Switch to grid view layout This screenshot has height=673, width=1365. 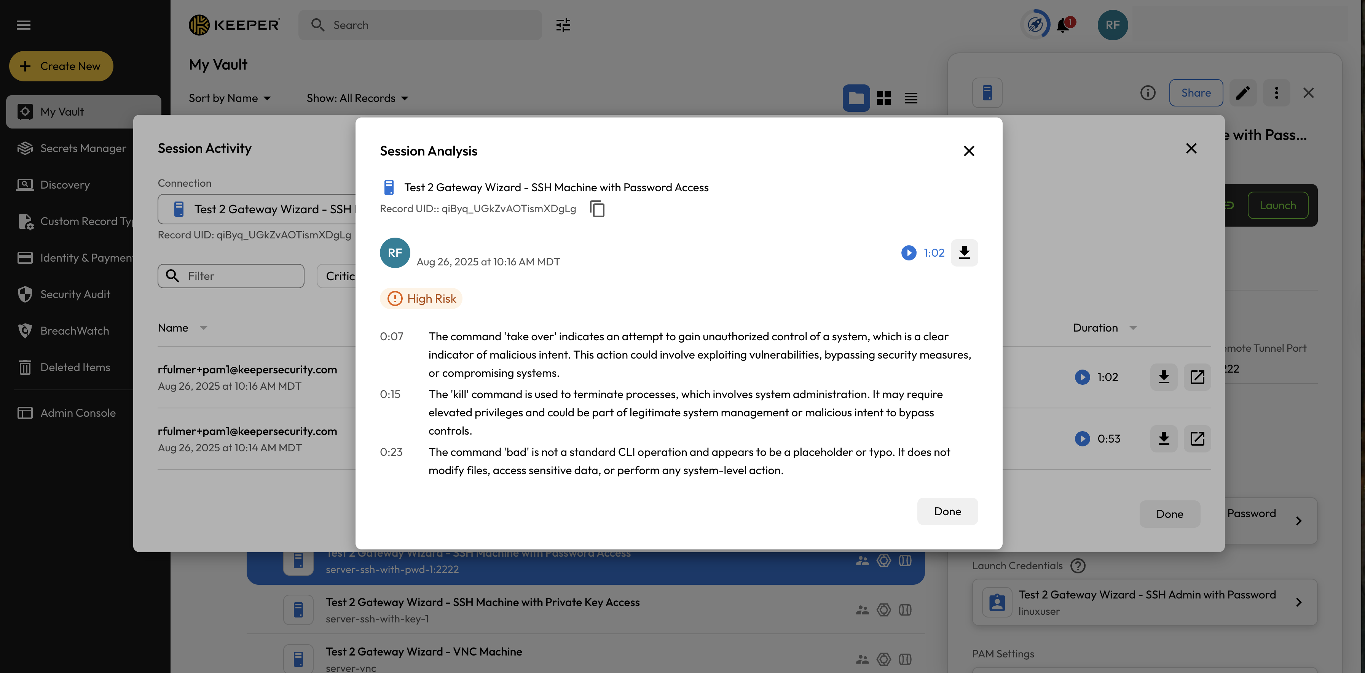click(x=883, y=98)
